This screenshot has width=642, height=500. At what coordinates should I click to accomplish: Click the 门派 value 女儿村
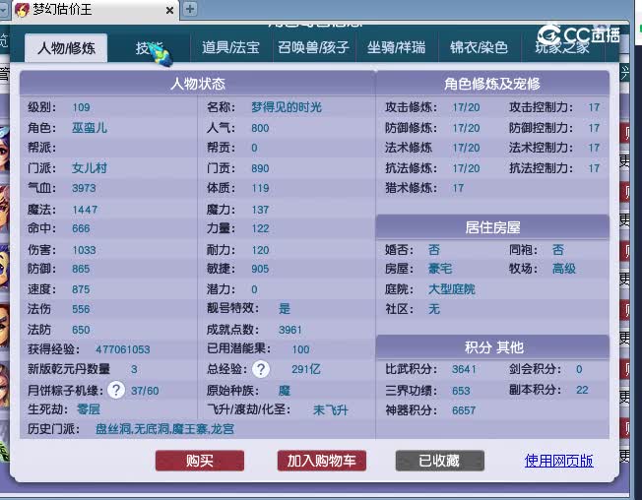tap(90, 168)
